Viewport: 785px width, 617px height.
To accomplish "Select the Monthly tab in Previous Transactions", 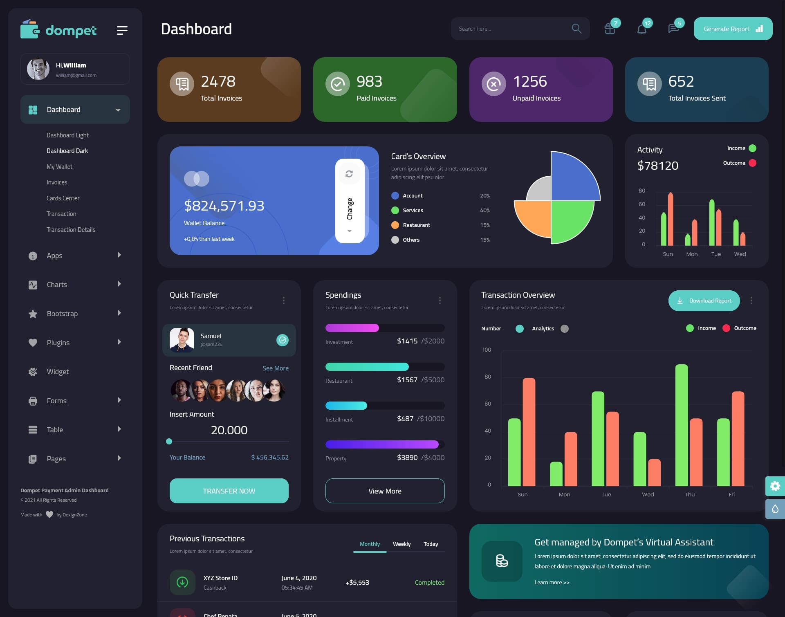I will pos(370,543).
